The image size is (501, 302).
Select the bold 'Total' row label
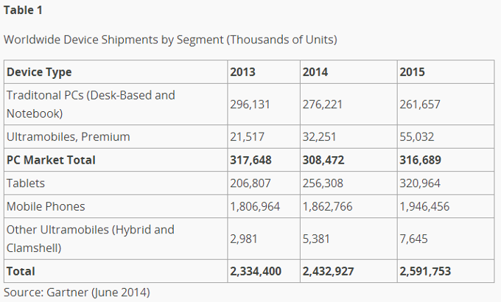pos(21,271)
